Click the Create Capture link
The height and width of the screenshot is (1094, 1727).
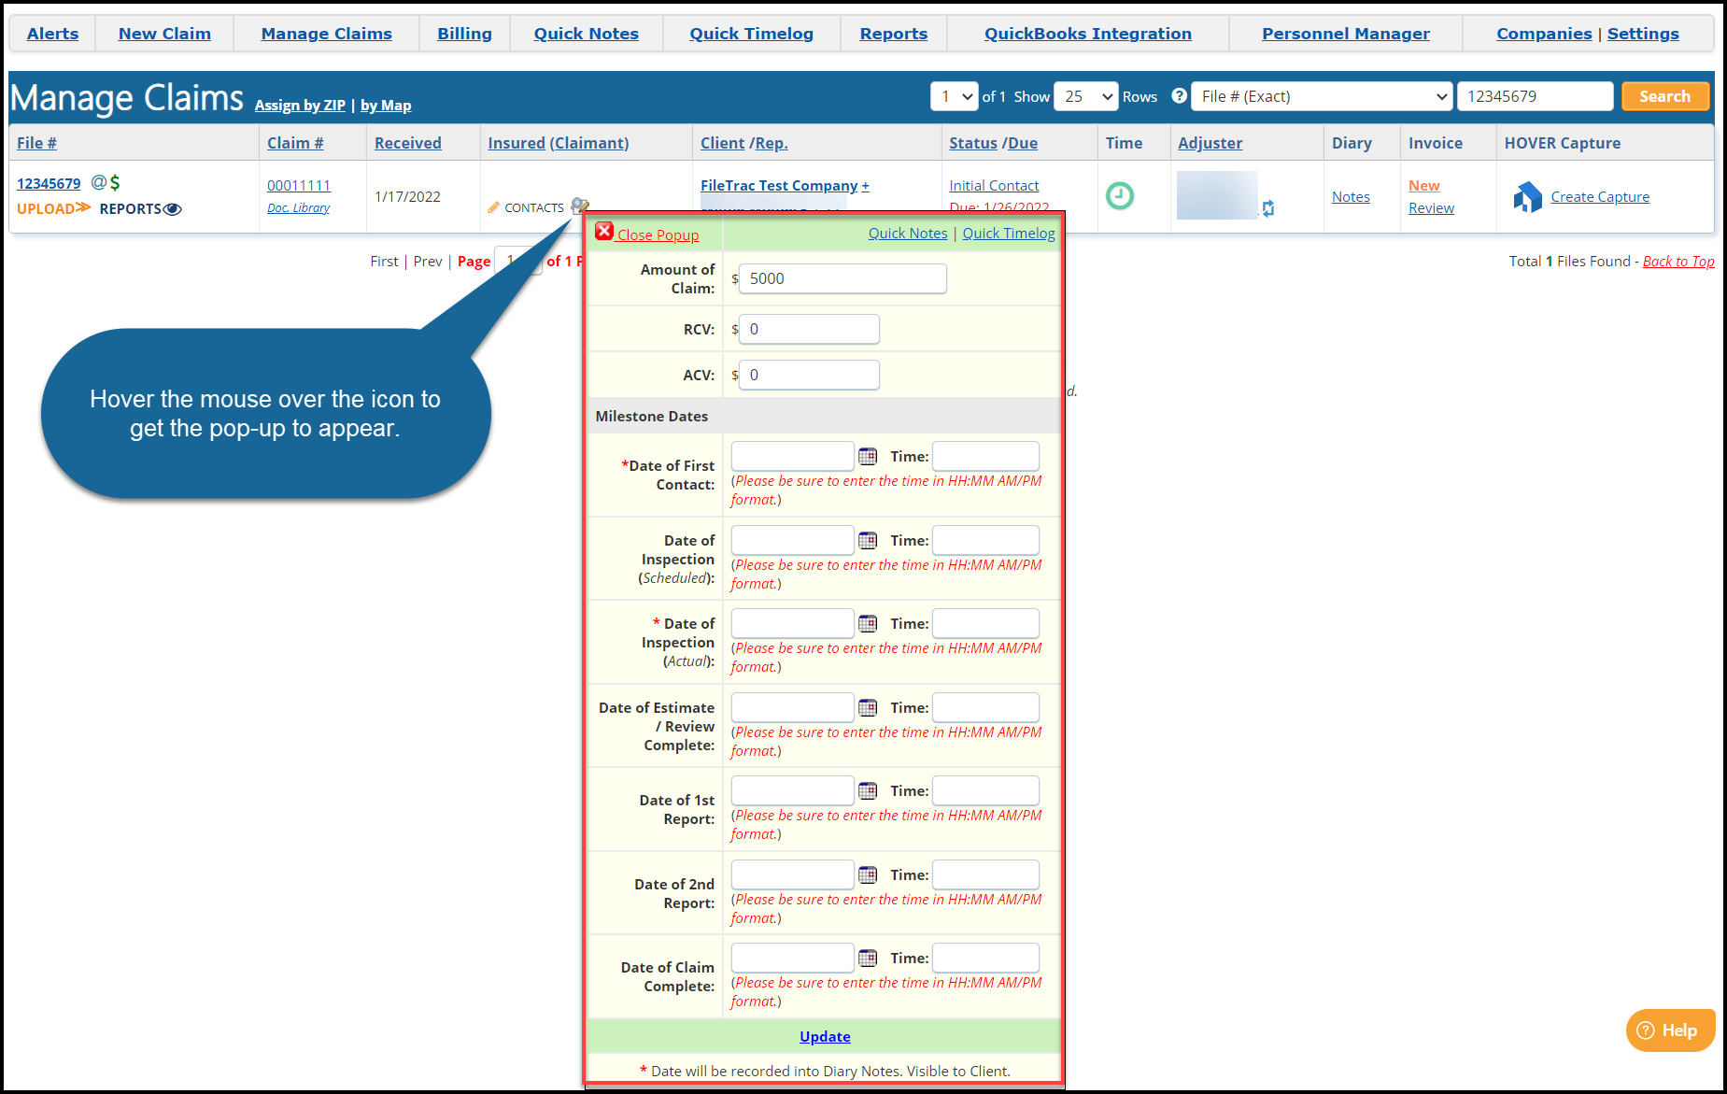[x=1600, y=196]
